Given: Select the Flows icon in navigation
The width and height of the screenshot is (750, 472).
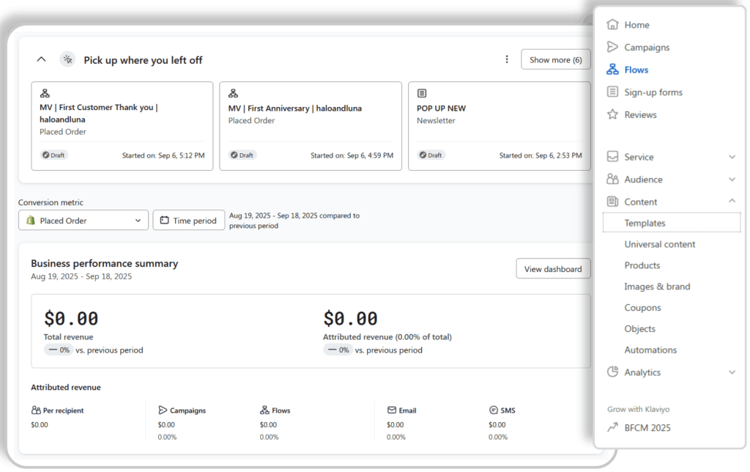Looking at the screenshot, I should click(x=613, y=70).
